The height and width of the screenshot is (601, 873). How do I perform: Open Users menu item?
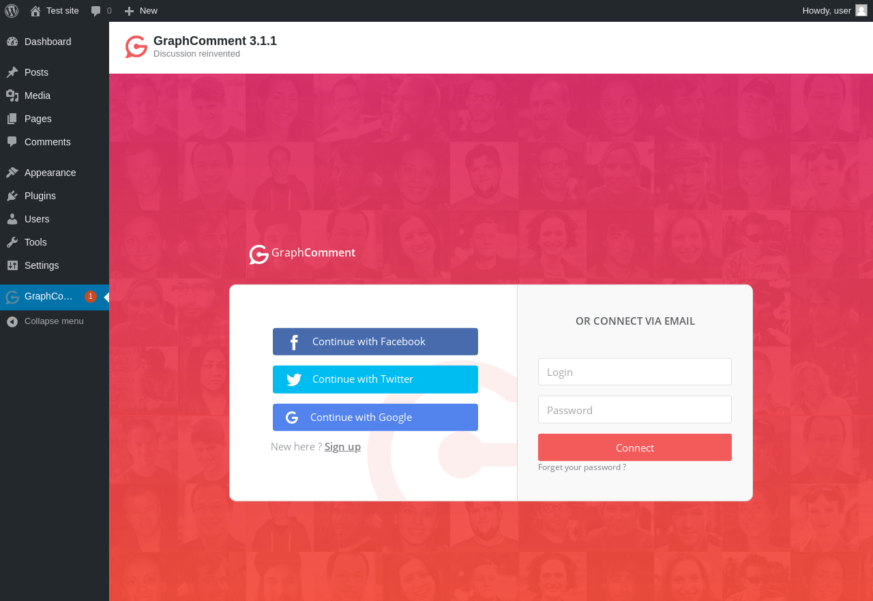(55, 219)
